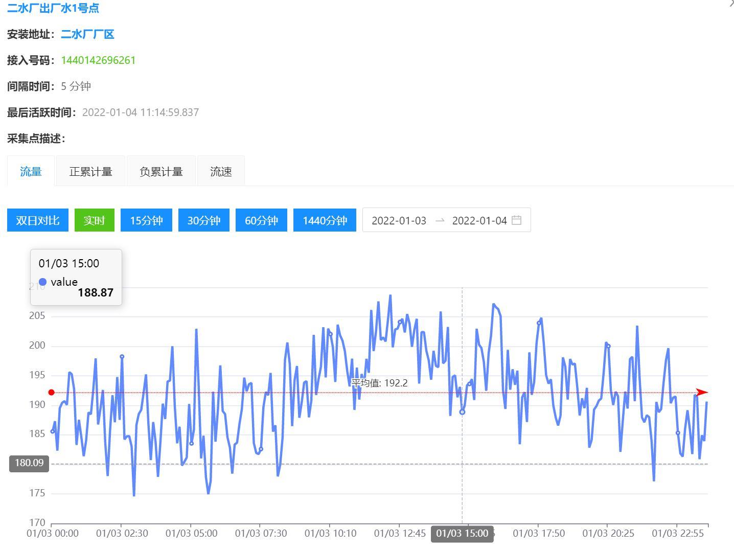The width and height of the screenshot is (734, 550).
Task: Click the 双日对比 button
Action: (x=38, y=220)
